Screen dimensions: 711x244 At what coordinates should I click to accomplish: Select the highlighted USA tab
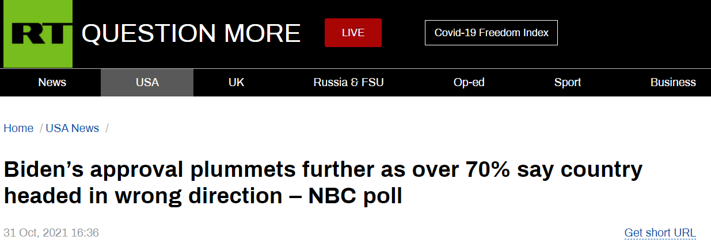click(147, 83)
